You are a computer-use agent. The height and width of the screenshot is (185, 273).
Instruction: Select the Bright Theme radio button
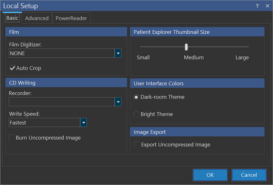(x=136, y=114)
